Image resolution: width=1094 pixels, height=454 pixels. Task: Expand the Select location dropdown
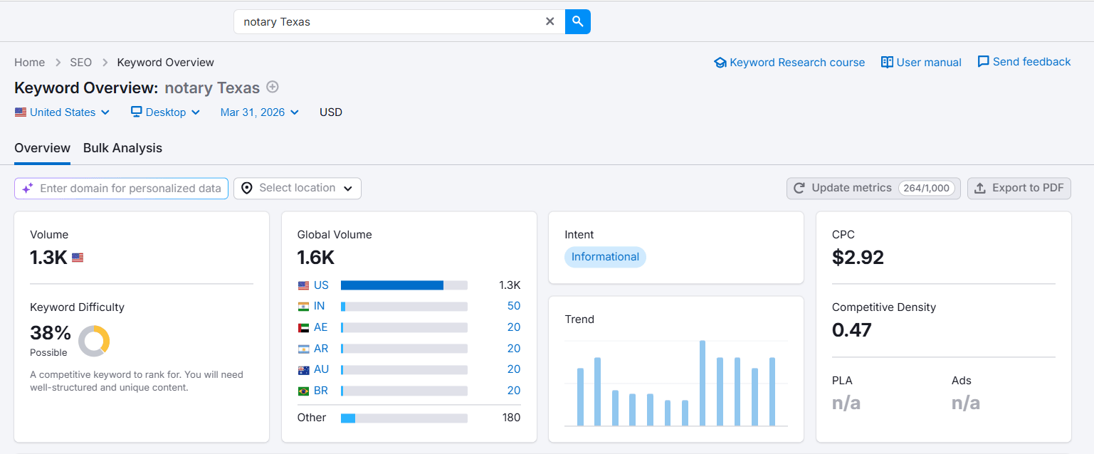coord(347,188)
